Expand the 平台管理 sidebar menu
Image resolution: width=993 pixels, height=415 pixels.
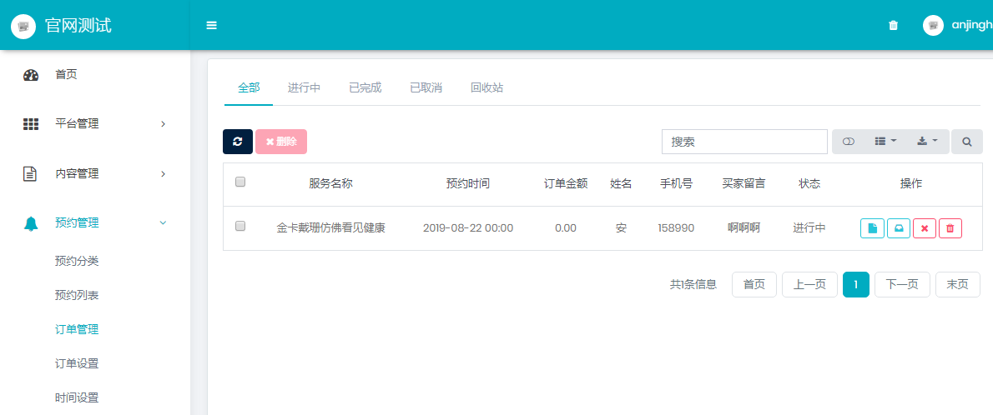(94, 124)
